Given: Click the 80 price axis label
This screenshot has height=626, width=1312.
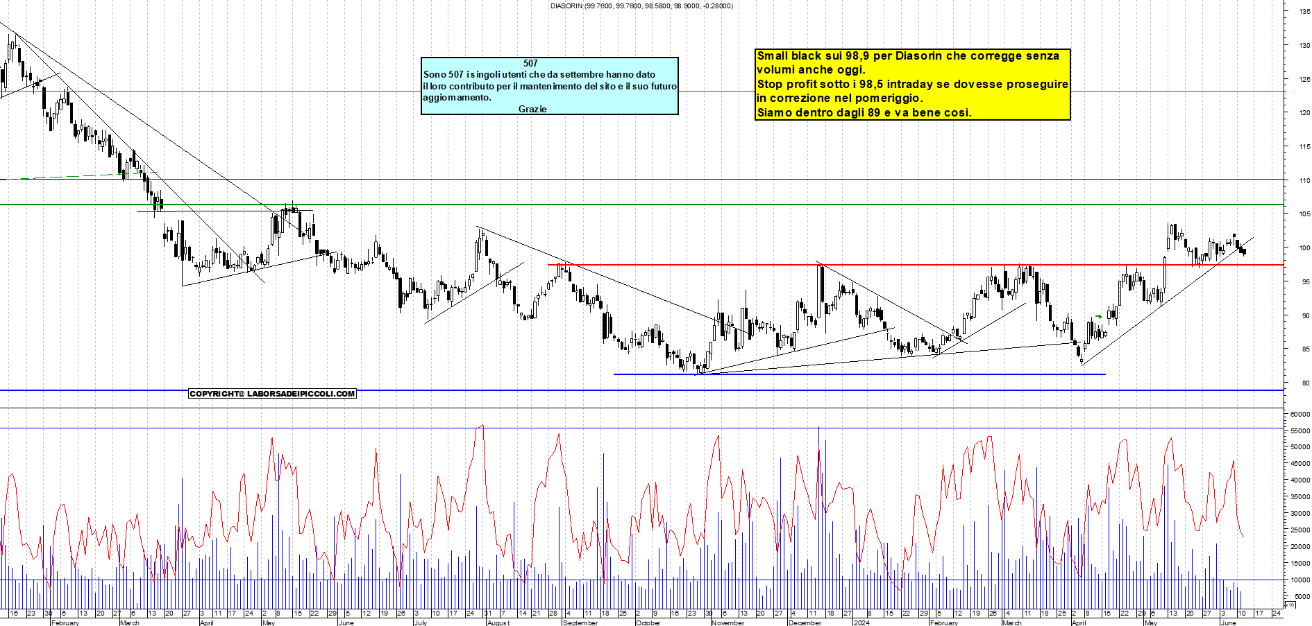Looking at the screenshot, I should click(x=1306, y=383).
